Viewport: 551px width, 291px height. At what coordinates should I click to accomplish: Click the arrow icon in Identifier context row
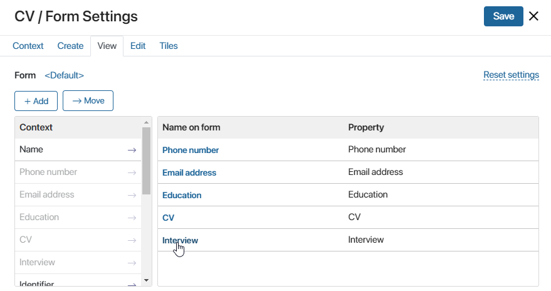pyautogui.click(x=132, y=285)
